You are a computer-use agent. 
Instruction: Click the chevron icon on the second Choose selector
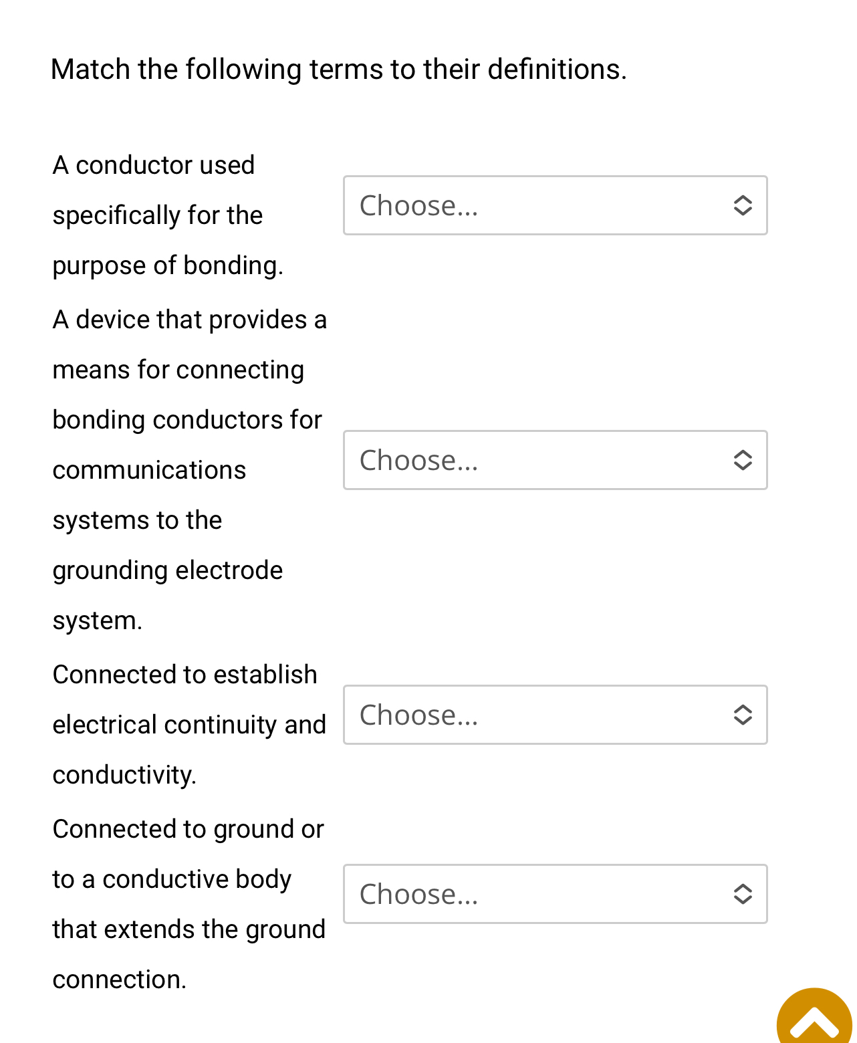click(x=742, y=460)
